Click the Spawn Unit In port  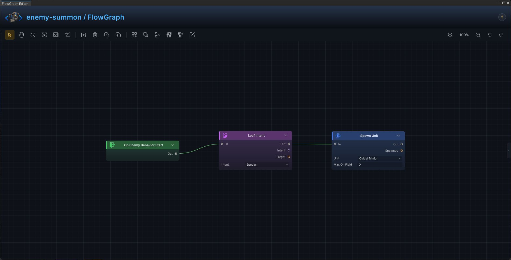(x=335, y=144)
